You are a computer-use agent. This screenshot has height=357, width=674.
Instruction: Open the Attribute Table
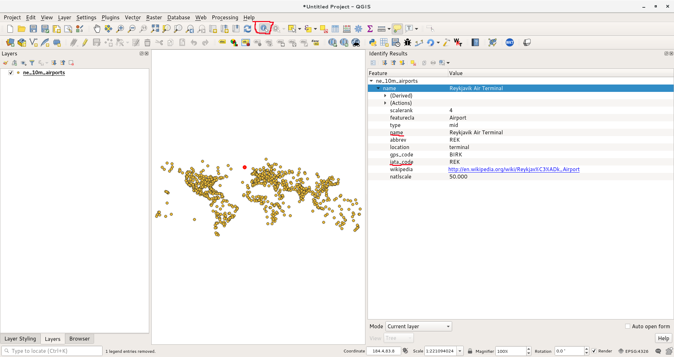pos(335,29)
